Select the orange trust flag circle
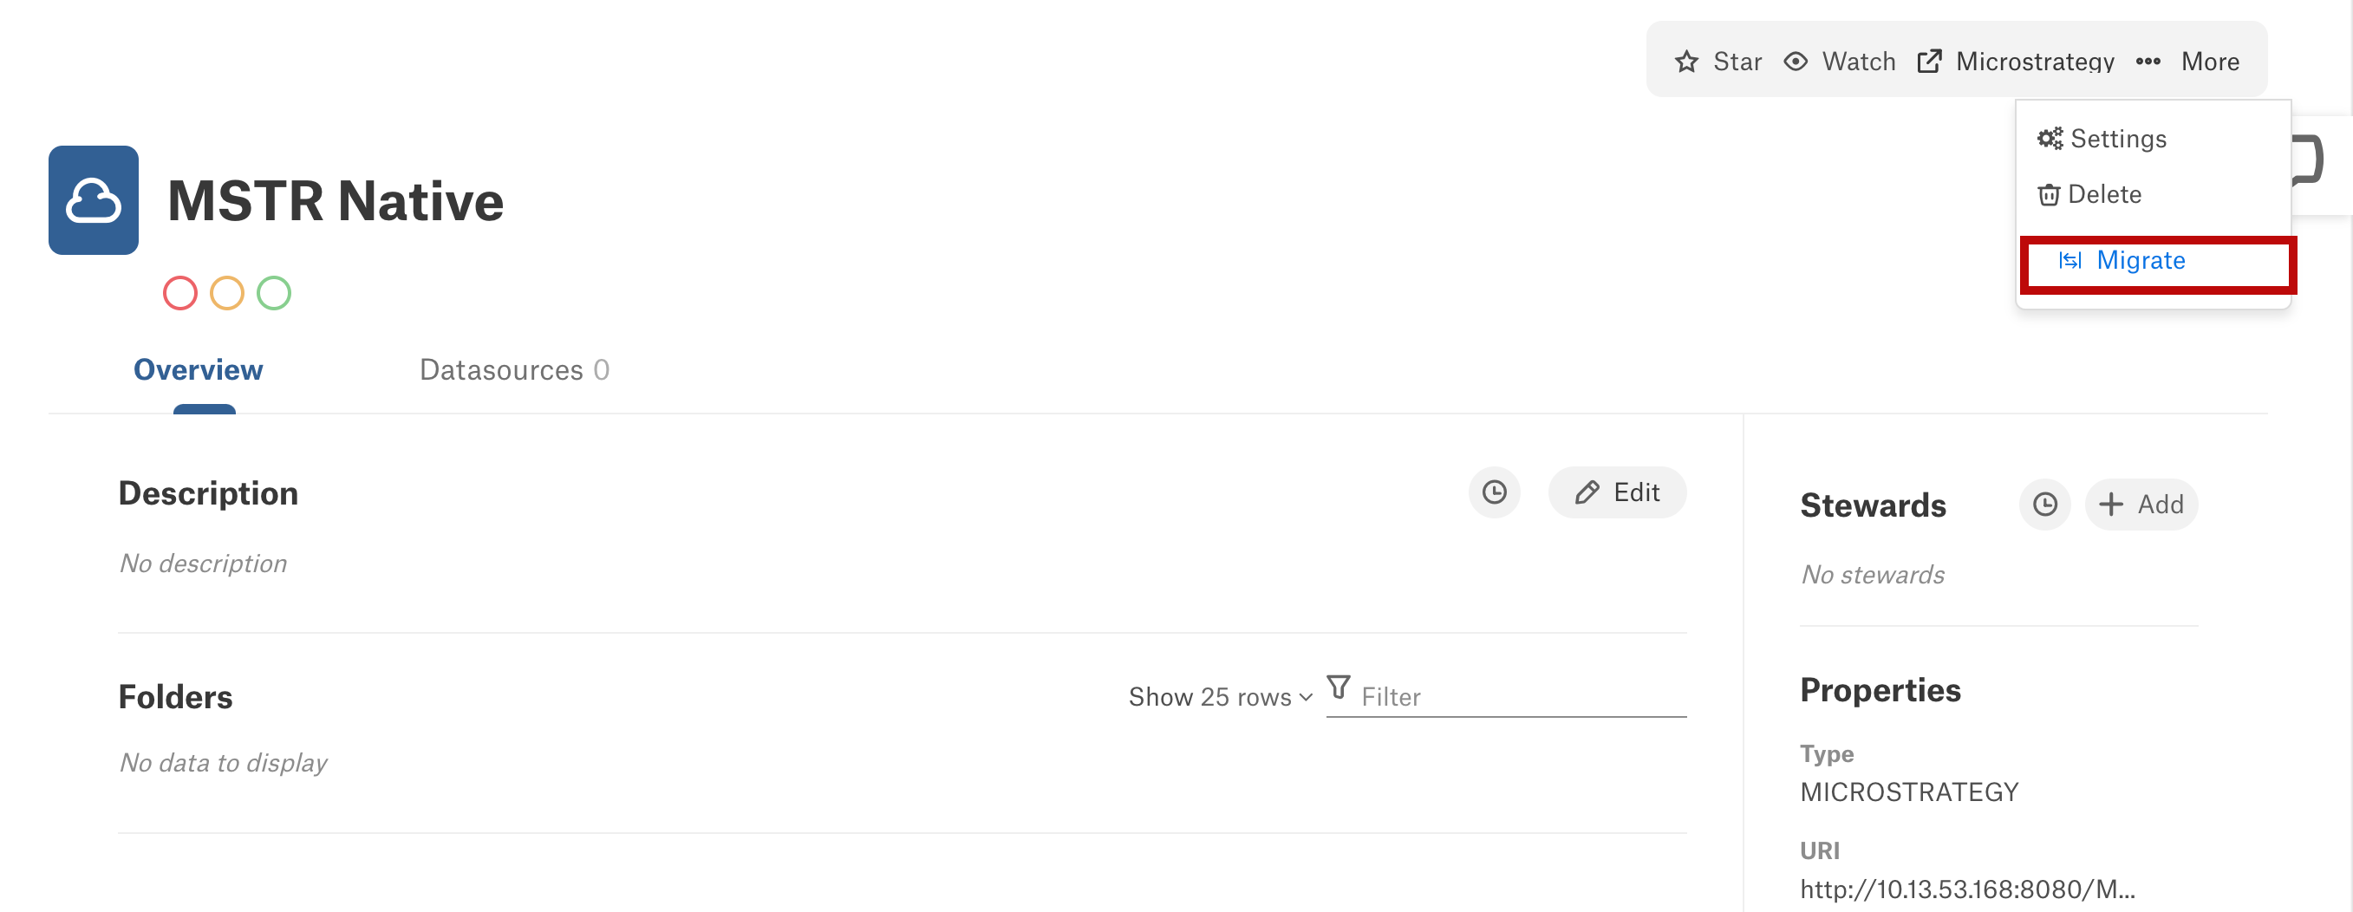This screenshot has width=2353, height=912. pos(226,293)
